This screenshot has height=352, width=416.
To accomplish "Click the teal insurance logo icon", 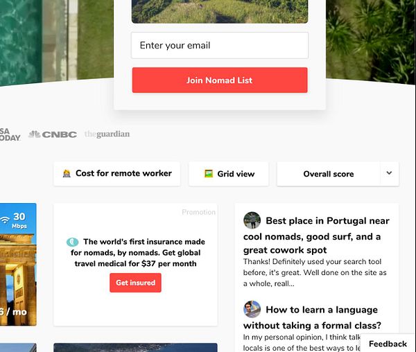I will 72,242.
